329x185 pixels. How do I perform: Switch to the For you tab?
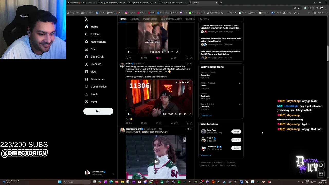pos(123,19)
